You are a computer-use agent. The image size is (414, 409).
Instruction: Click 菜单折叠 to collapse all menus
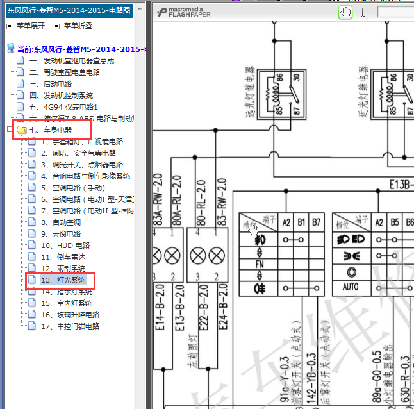pyautogui.click(x=78, y=26)
